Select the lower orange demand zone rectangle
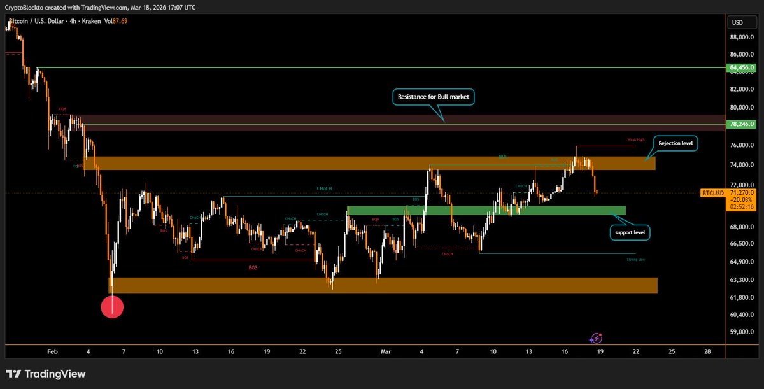The width and height of the screenshot is (764, 389). (383, 285)
